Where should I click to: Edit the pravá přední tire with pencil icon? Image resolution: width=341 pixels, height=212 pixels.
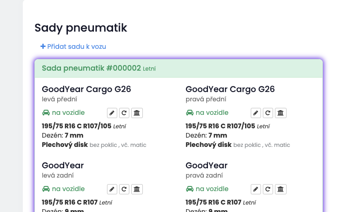(x=256, y=113)
